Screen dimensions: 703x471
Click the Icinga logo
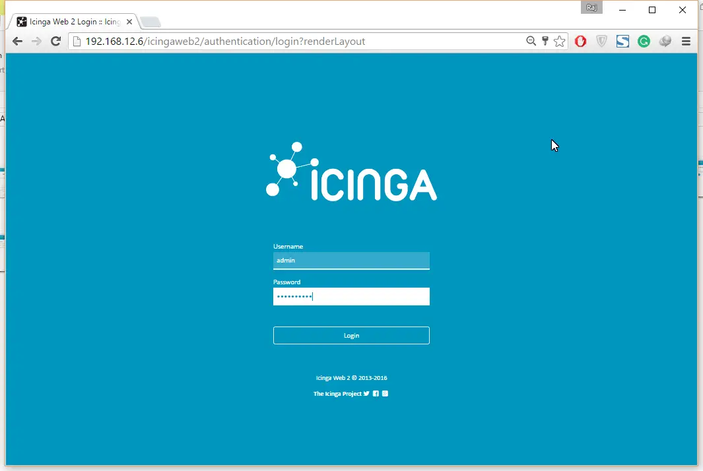click(351, 172)
